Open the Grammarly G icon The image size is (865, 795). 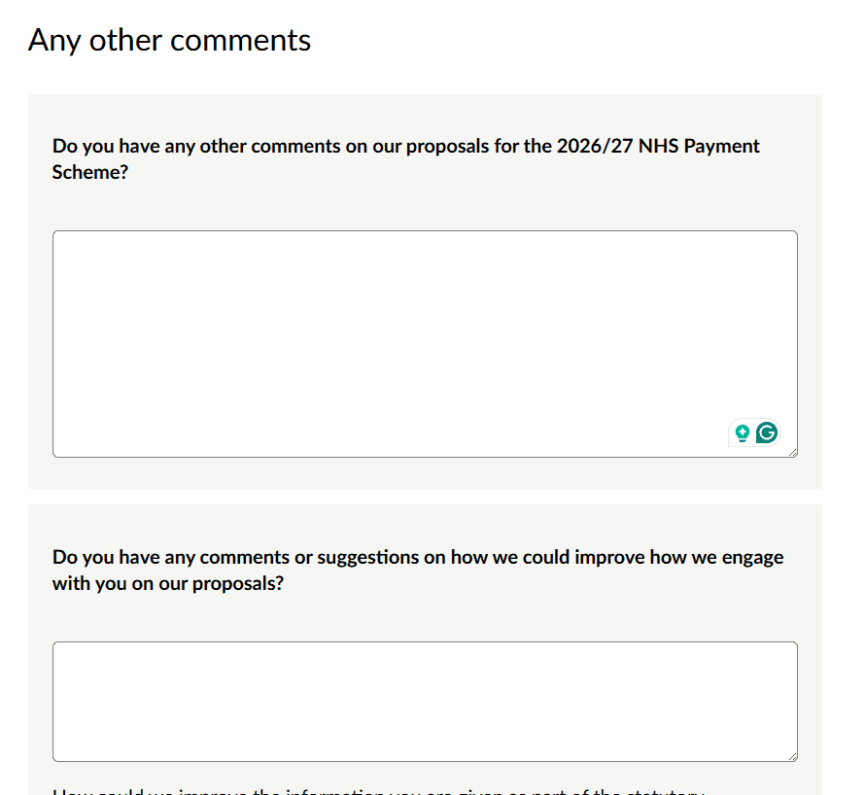pos(767,433)
